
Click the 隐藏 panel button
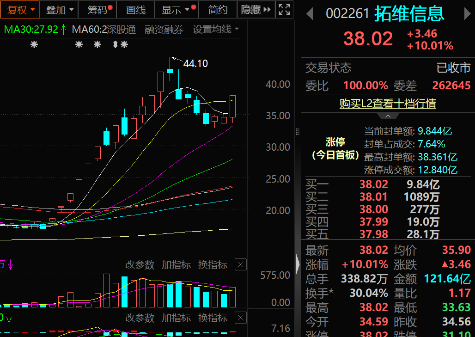pyautogui.click(x=256, y=10)
